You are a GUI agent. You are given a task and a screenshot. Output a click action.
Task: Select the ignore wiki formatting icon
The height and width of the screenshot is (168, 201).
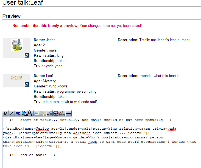click(55, 113)
